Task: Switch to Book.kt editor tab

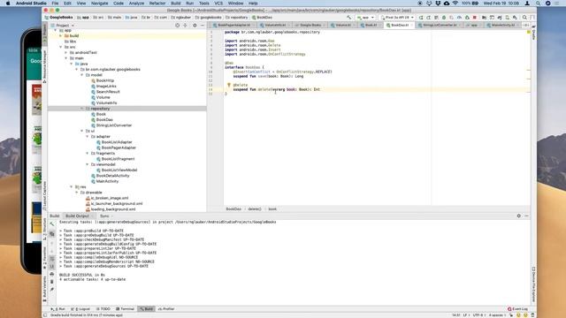Action: tap(371, 26)
